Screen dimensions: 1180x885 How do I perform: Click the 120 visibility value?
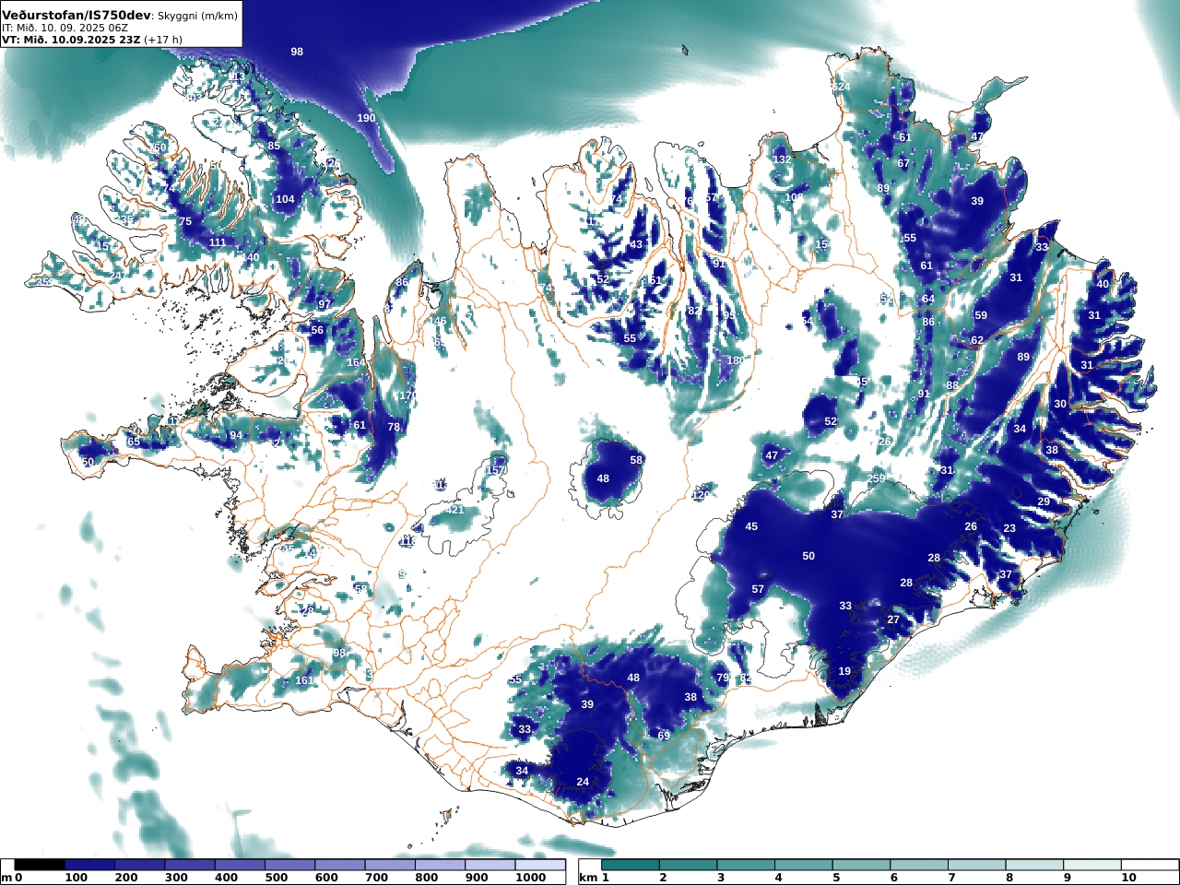702,495
